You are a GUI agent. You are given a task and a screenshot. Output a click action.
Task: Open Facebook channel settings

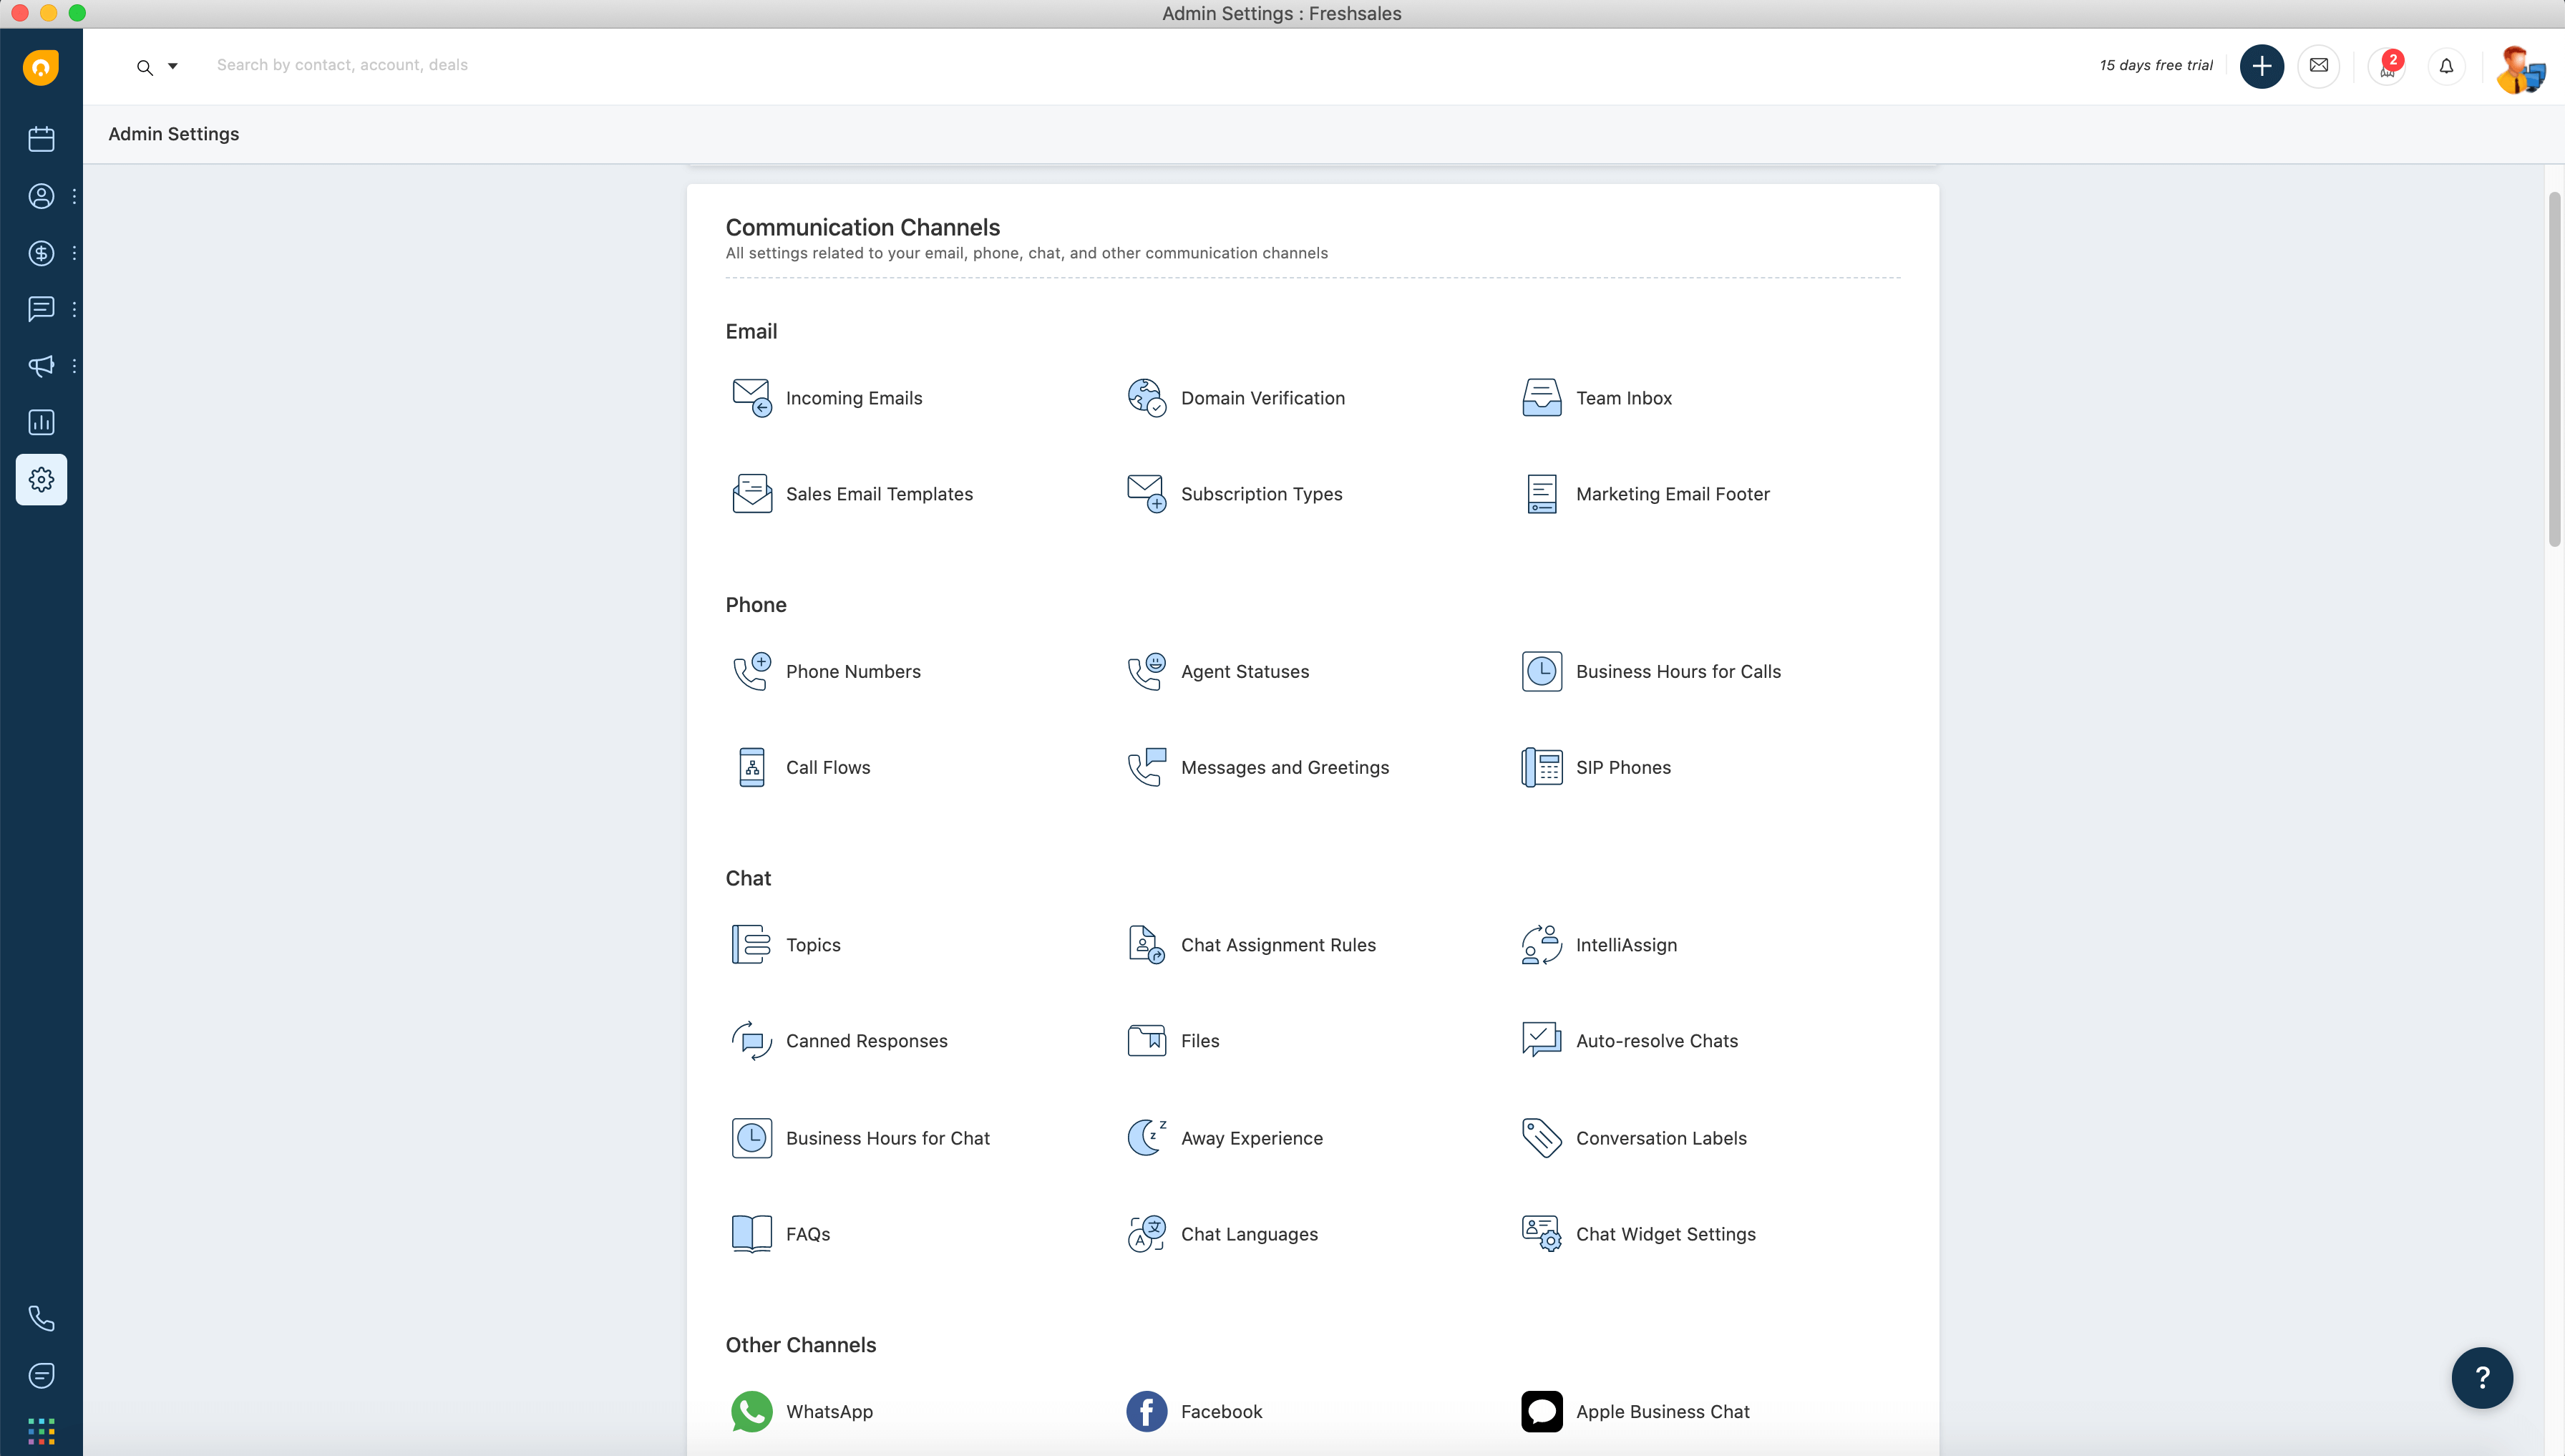(1221, 1410)
